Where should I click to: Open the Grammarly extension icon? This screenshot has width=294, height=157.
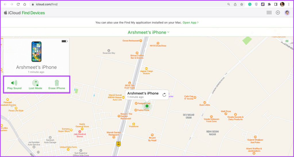(x=250, y=4)
